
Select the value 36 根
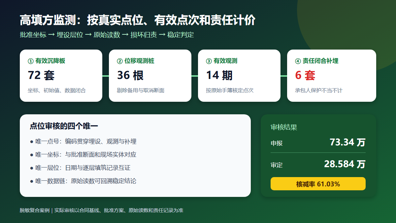130,75
